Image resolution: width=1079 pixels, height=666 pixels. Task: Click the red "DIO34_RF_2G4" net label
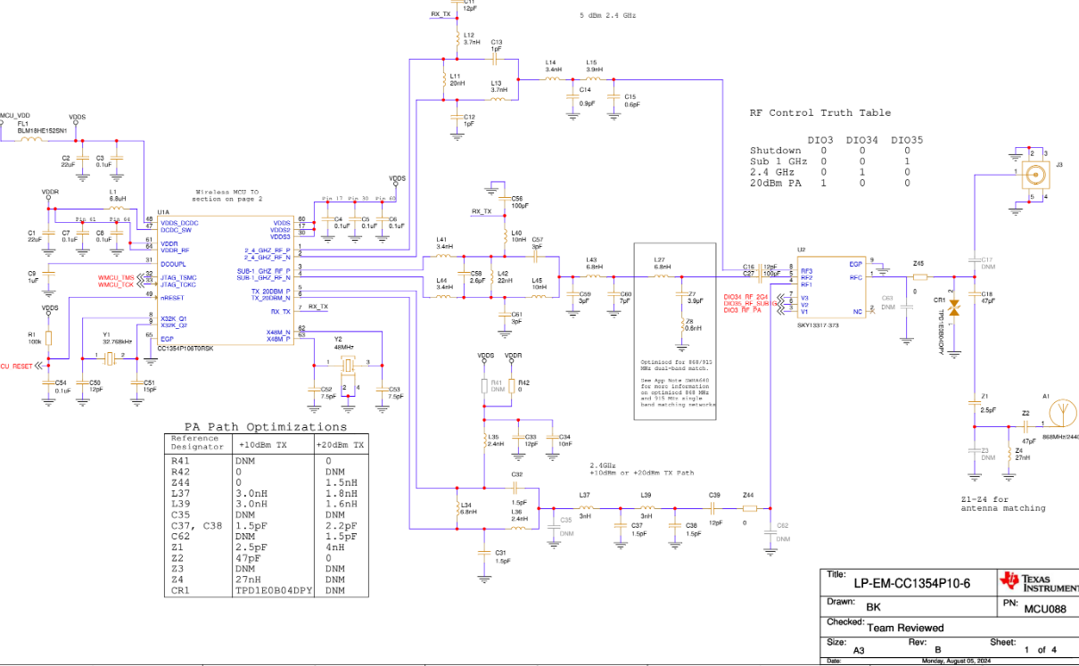point(745,297)
